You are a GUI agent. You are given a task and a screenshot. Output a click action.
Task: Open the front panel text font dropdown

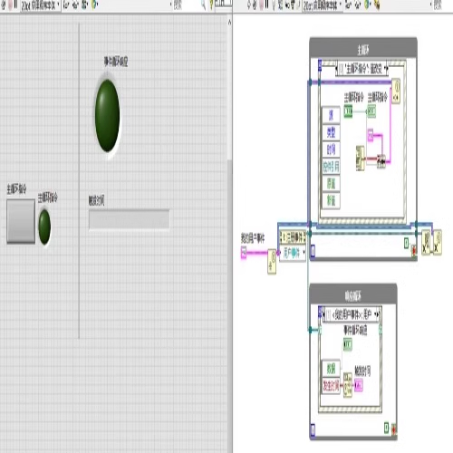(41, 5)
